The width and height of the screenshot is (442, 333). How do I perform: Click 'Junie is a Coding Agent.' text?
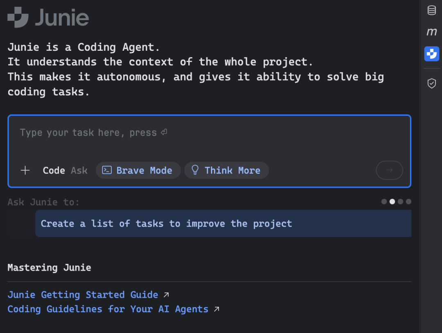84,47
